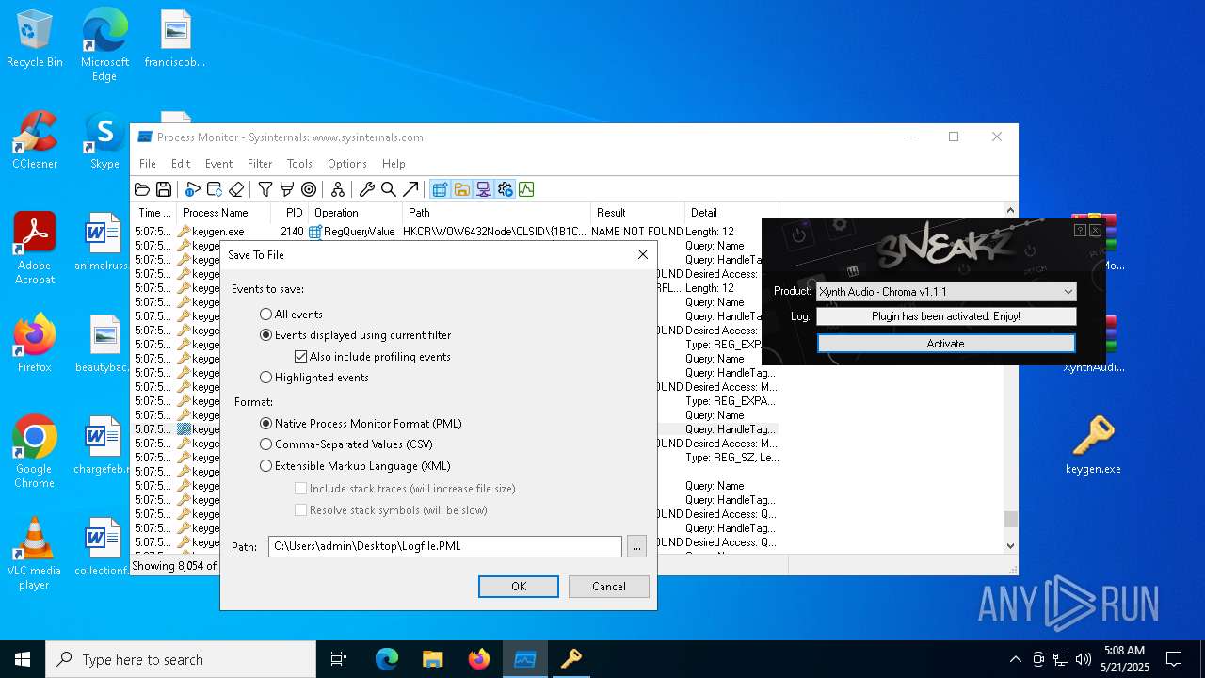1205x678 pixels.
Task: Open the Filter menu in Process Monitor
Action: [260, 164]
